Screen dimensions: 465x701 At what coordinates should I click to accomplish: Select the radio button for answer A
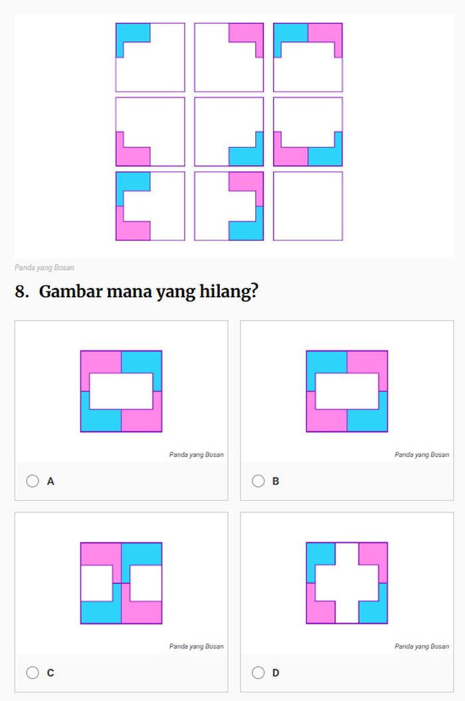33,481
